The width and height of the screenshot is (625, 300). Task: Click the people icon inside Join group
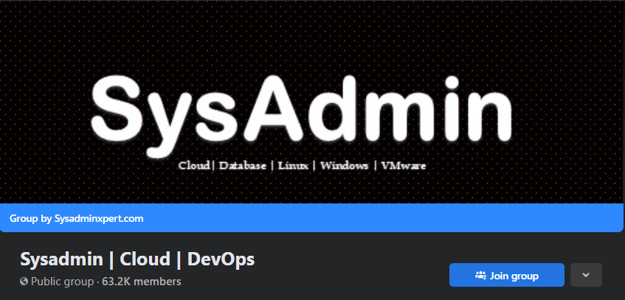click(480, 275)
